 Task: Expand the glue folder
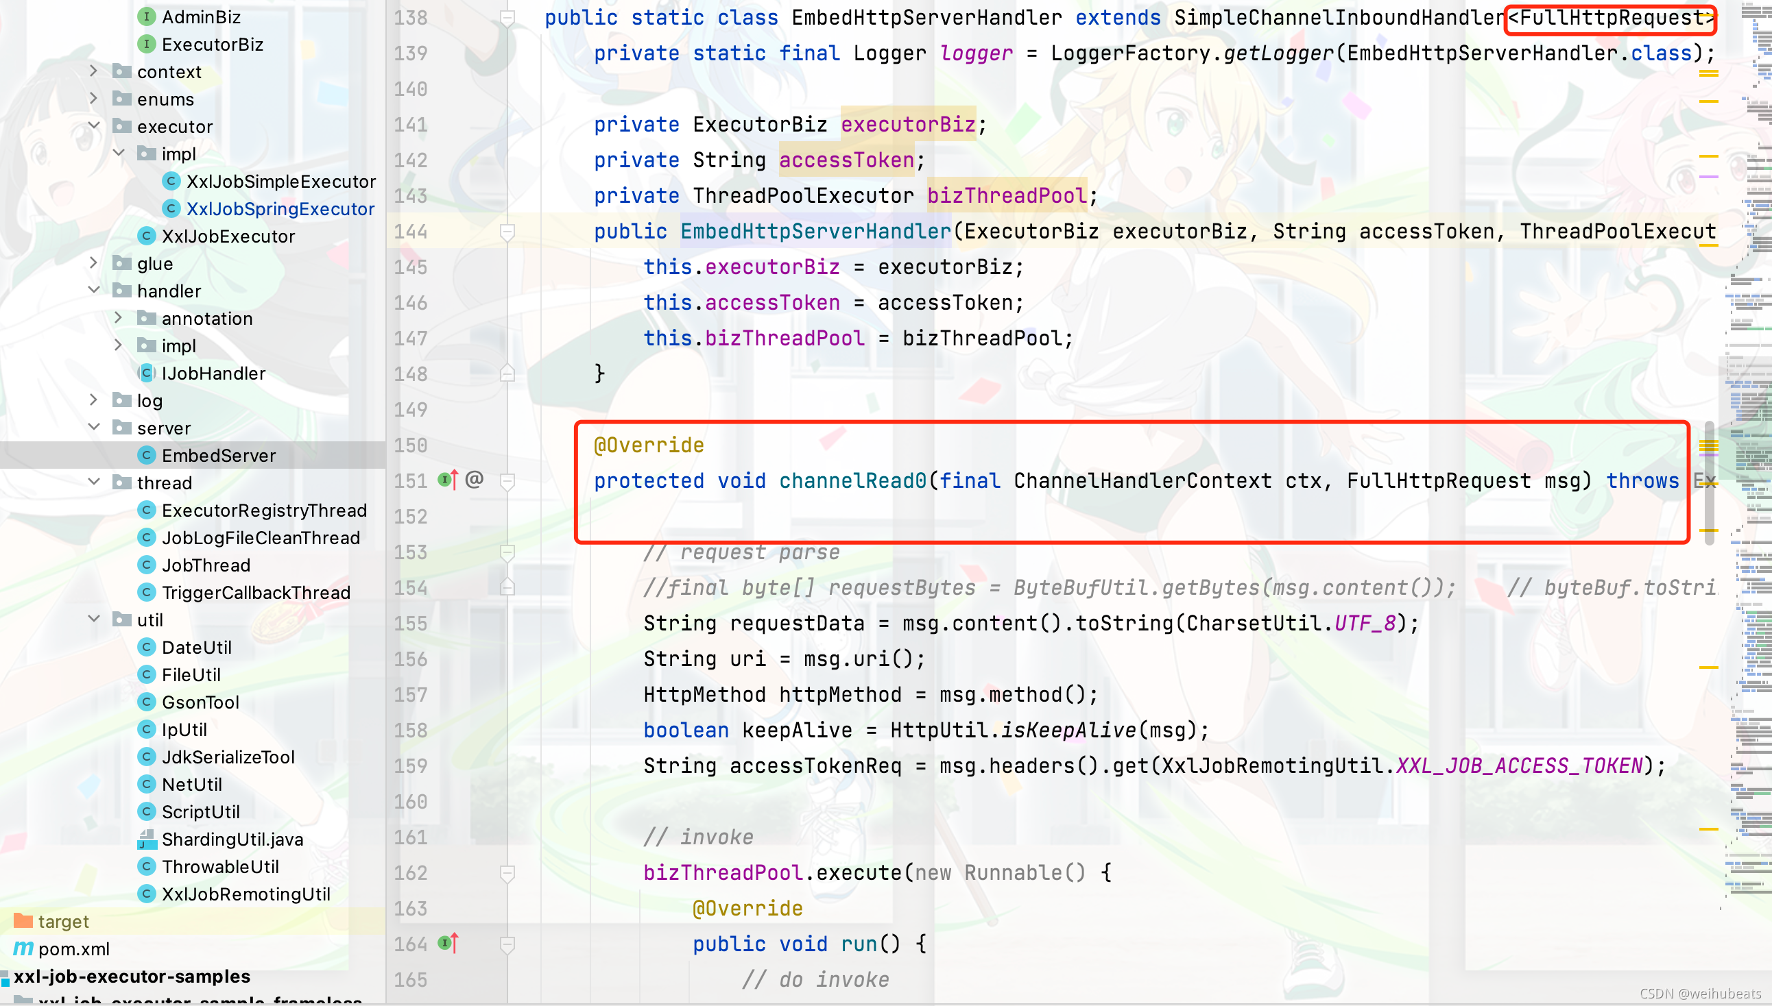(93, 263)
